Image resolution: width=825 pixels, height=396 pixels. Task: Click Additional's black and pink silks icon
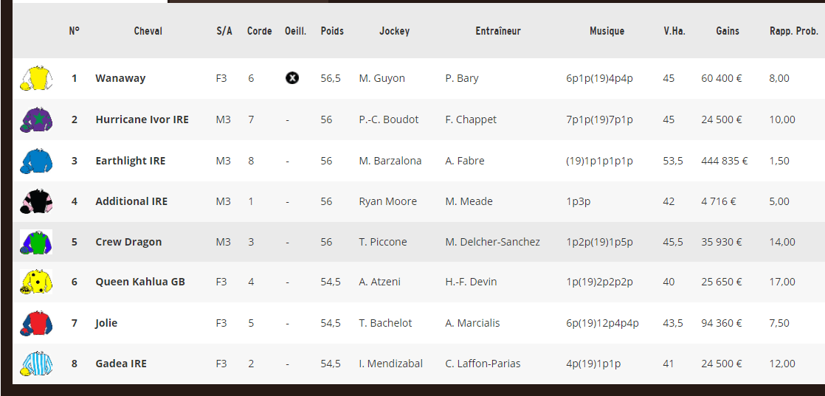coord(36,201)
